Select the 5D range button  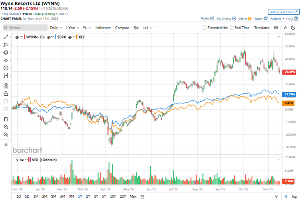click(27, 196)
